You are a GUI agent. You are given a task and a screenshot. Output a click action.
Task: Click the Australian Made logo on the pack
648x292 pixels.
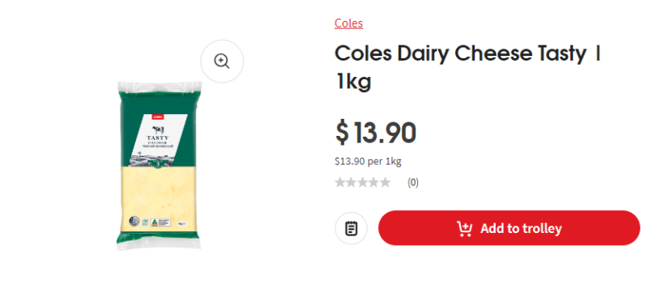(160, 222)
